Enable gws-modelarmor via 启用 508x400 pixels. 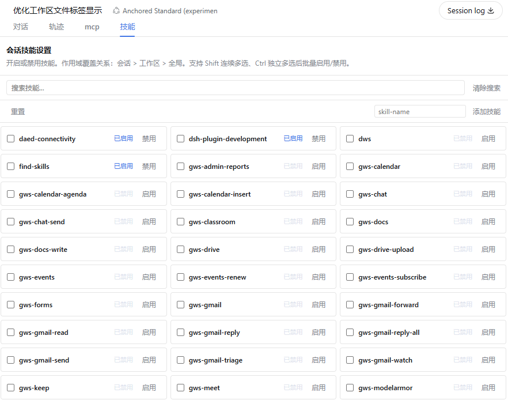[488, 388]
